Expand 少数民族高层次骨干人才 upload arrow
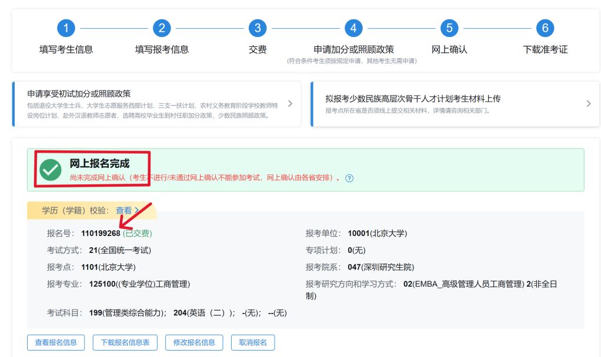 (589, 104)
